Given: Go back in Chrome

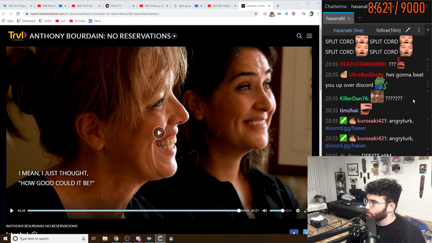Looking at the screenshot, I should tap(4, 13).
